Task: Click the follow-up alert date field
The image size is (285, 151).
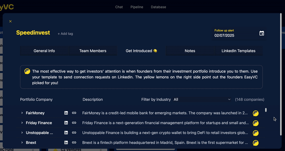Action: [233, 35]
